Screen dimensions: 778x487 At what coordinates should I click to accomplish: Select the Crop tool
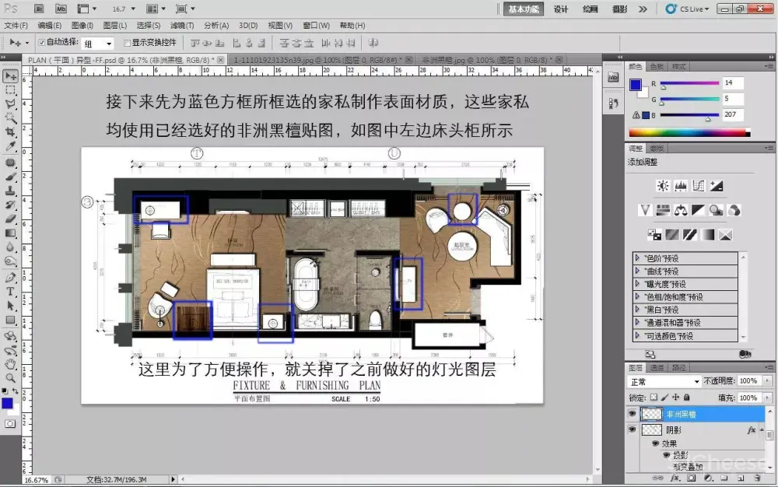tap(11, 133)
